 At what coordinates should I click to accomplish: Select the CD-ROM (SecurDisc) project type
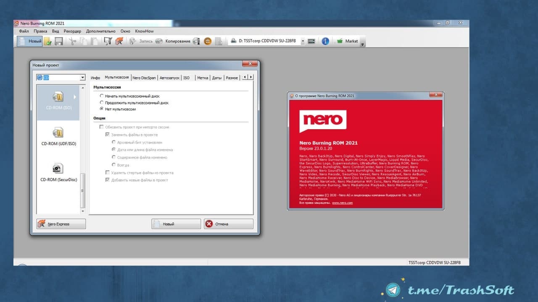click(58, 173)
